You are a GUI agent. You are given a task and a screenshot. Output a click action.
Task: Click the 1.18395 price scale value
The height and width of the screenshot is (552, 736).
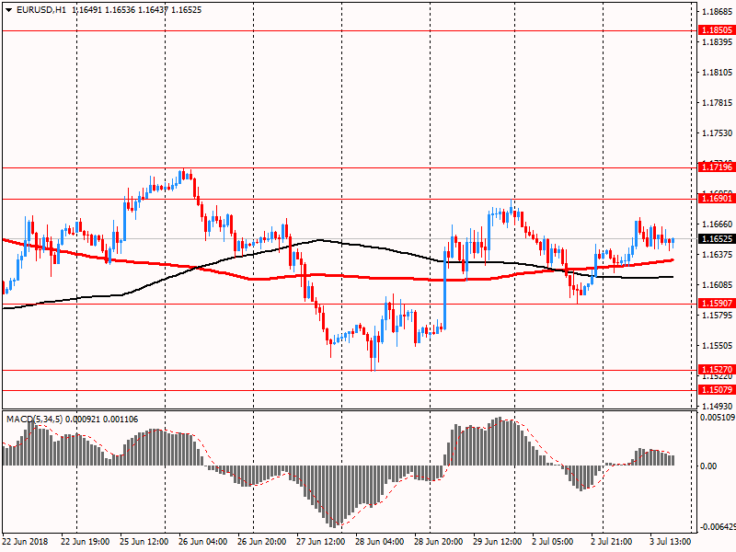coord(717,42)
